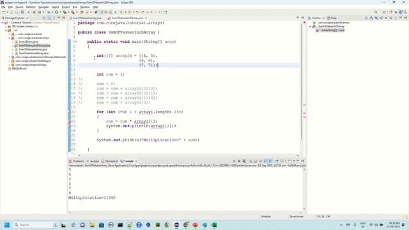
Task: Open the Excel icon on taskbar
Action: (x=214, y=225)
